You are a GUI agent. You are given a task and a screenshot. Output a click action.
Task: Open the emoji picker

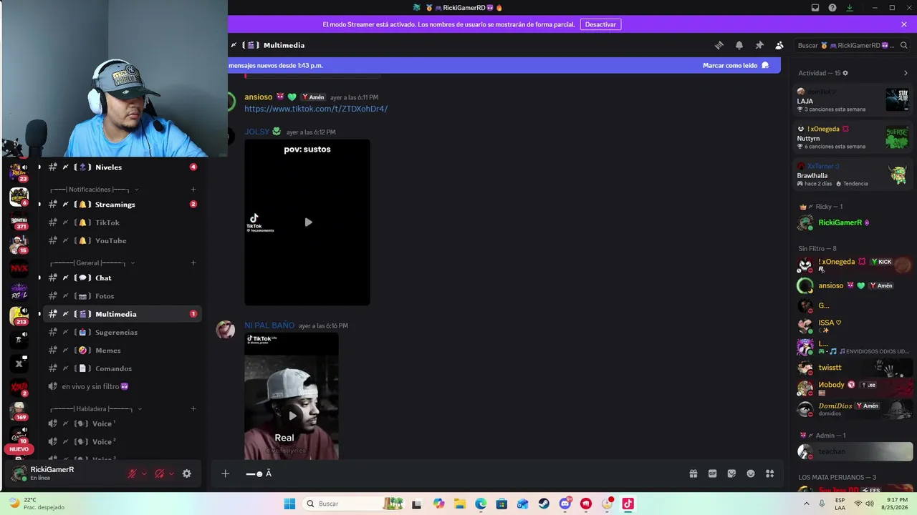click(x=751, y=474)
